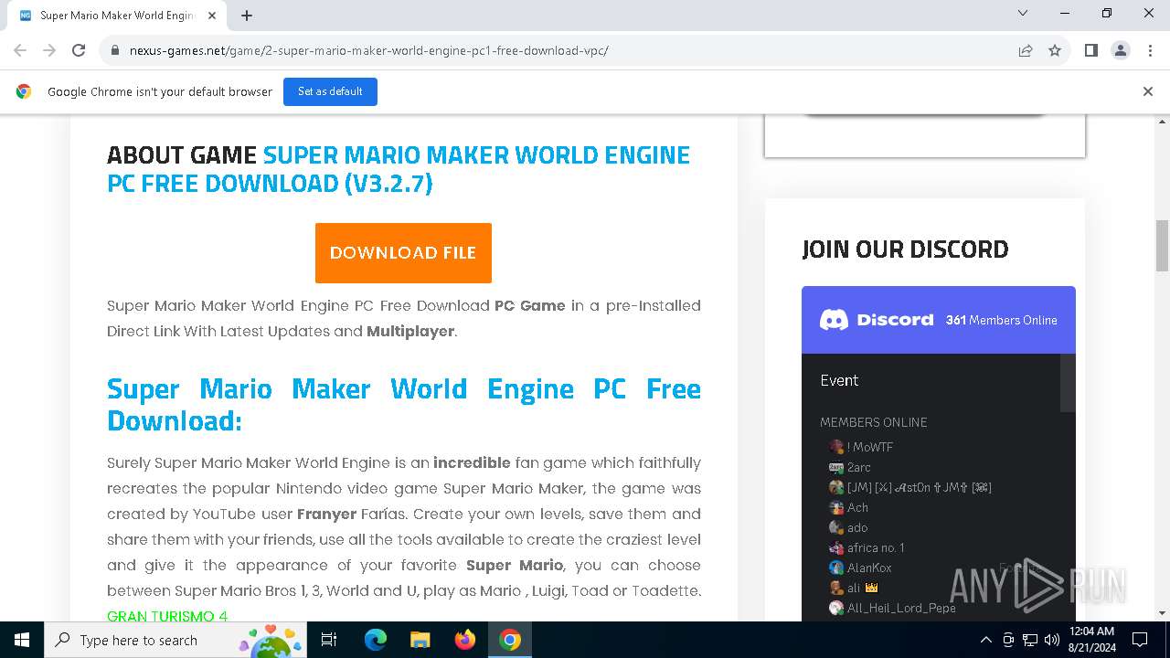1170x658 pixels.
Task: Close the Super Mario Maker tab
Action: pyautogui.click(x=212, y=15)
